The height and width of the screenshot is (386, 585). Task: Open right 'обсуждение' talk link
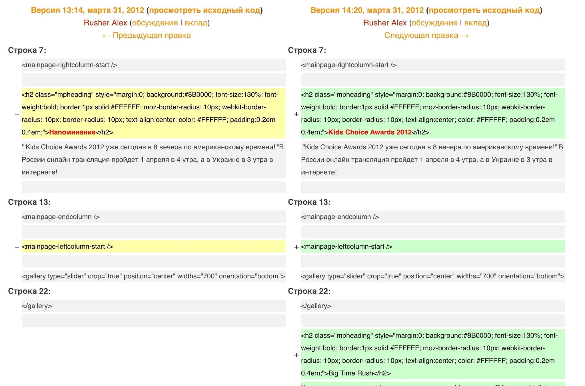click(434, 23)
